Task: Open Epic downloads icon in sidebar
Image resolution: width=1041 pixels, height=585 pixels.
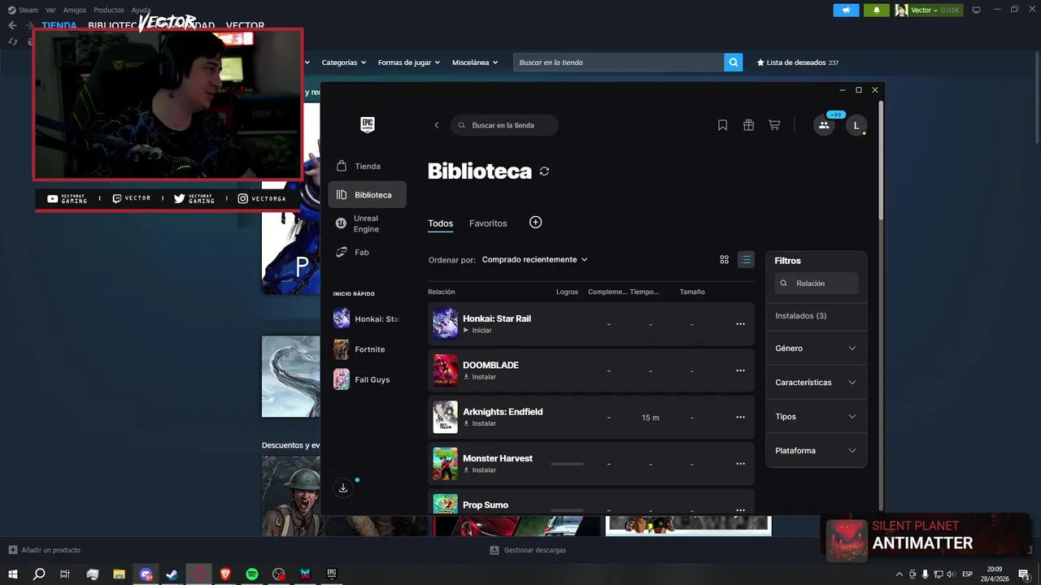Action: pos(343,487)
